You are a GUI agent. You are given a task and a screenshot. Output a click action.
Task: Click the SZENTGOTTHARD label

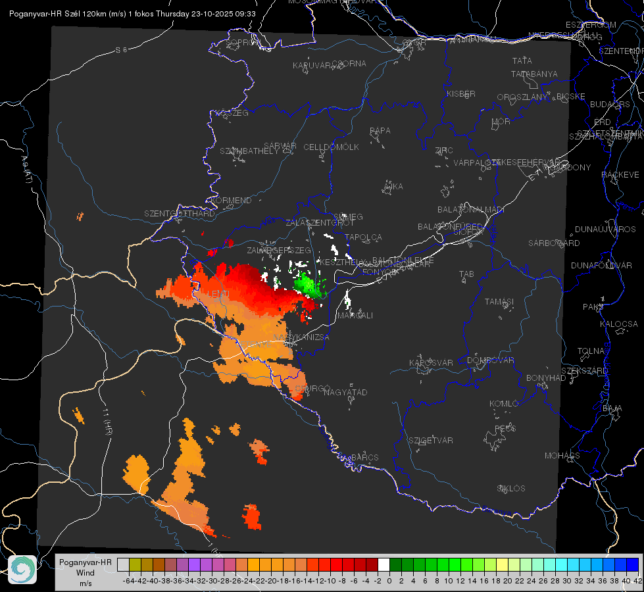pos(180,214)
